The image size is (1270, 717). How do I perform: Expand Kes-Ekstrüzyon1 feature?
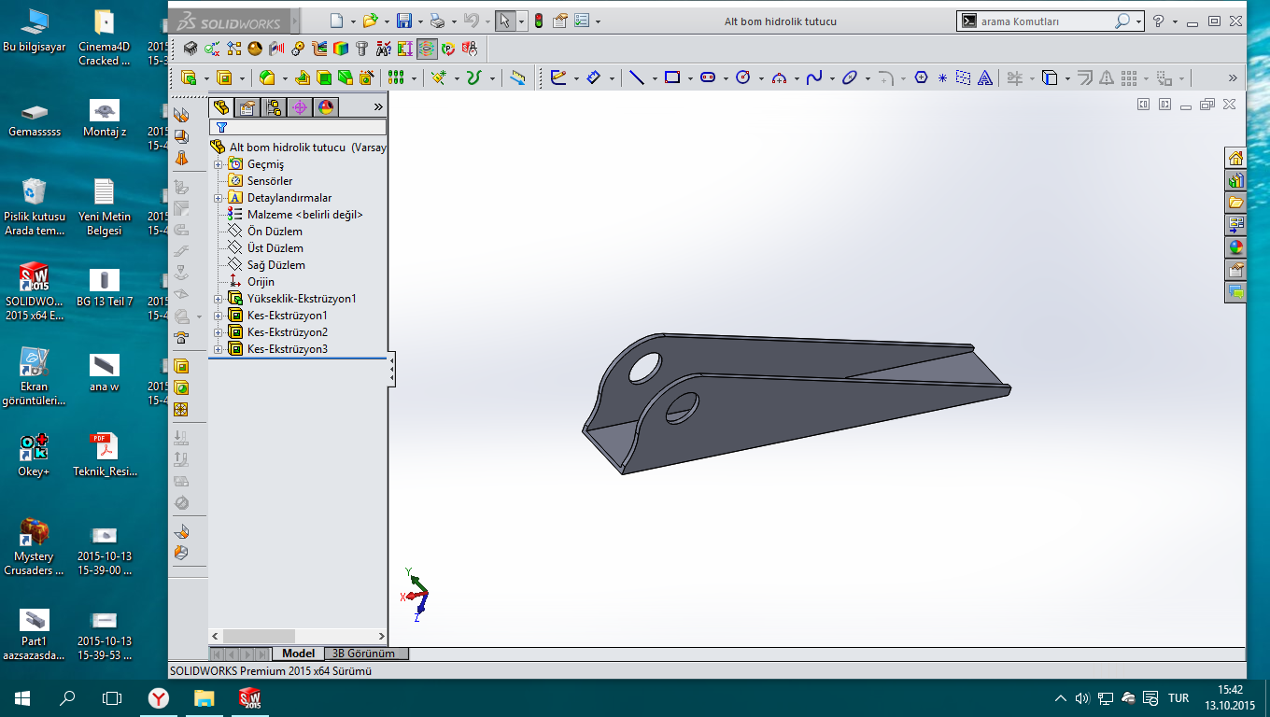[x=218, y=316]
